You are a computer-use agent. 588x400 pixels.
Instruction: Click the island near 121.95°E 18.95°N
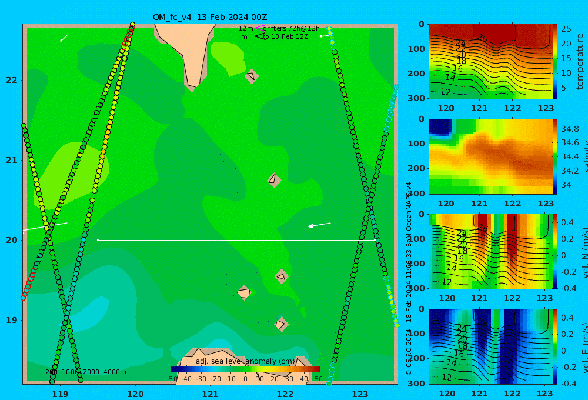(x=281, y=324)
